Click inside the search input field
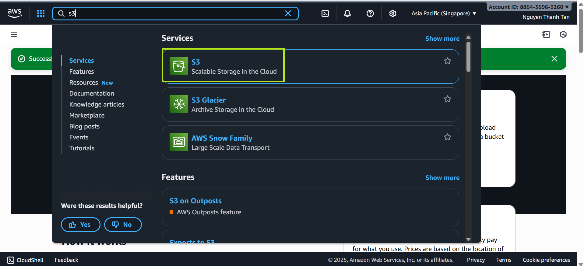Image resolution: width=584 pixels, height=266 pixels. (x=174, y=13)
